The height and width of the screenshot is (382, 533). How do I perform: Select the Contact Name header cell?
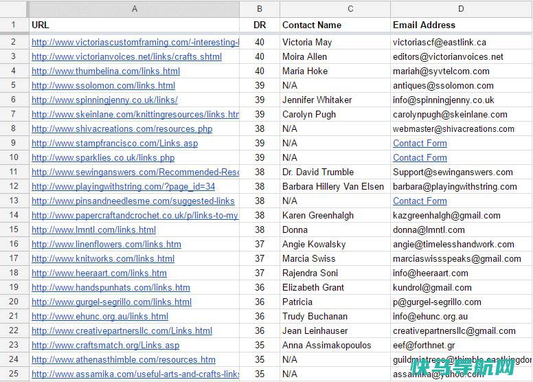[335, 25]
